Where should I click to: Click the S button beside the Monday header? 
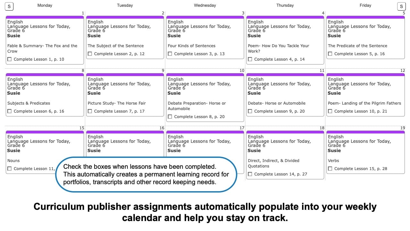click(x=9, y=6)
